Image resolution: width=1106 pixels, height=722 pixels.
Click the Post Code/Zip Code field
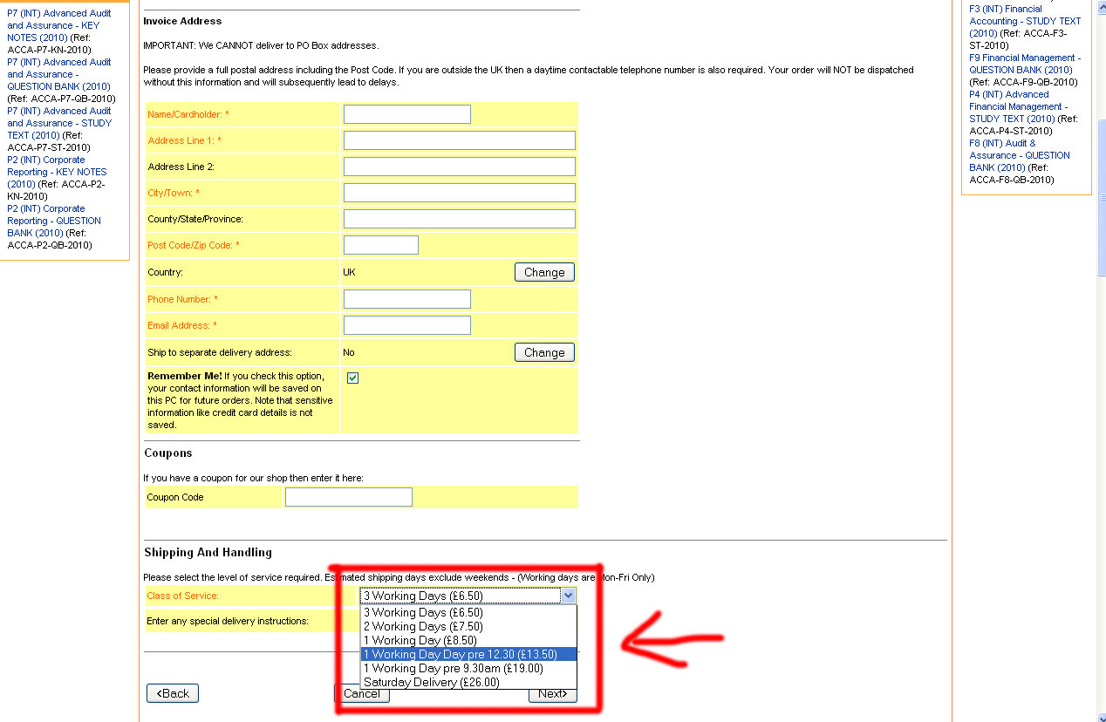click(x=380, y=245)
